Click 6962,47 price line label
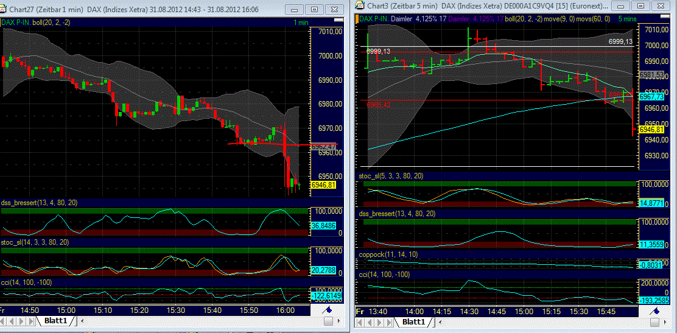The image size is (677, 333). 324,147
